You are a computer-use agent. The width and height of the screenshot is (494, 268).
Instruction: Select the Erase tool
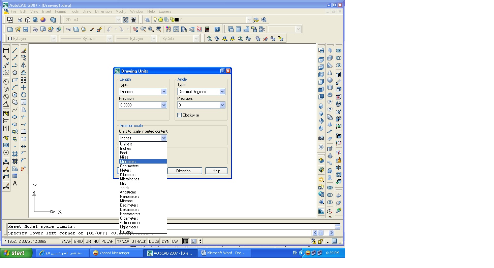pos(24,50)
